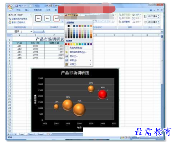Click header cell 产品 in the table
Screen dimensions: 174x142
click(19, 43)
